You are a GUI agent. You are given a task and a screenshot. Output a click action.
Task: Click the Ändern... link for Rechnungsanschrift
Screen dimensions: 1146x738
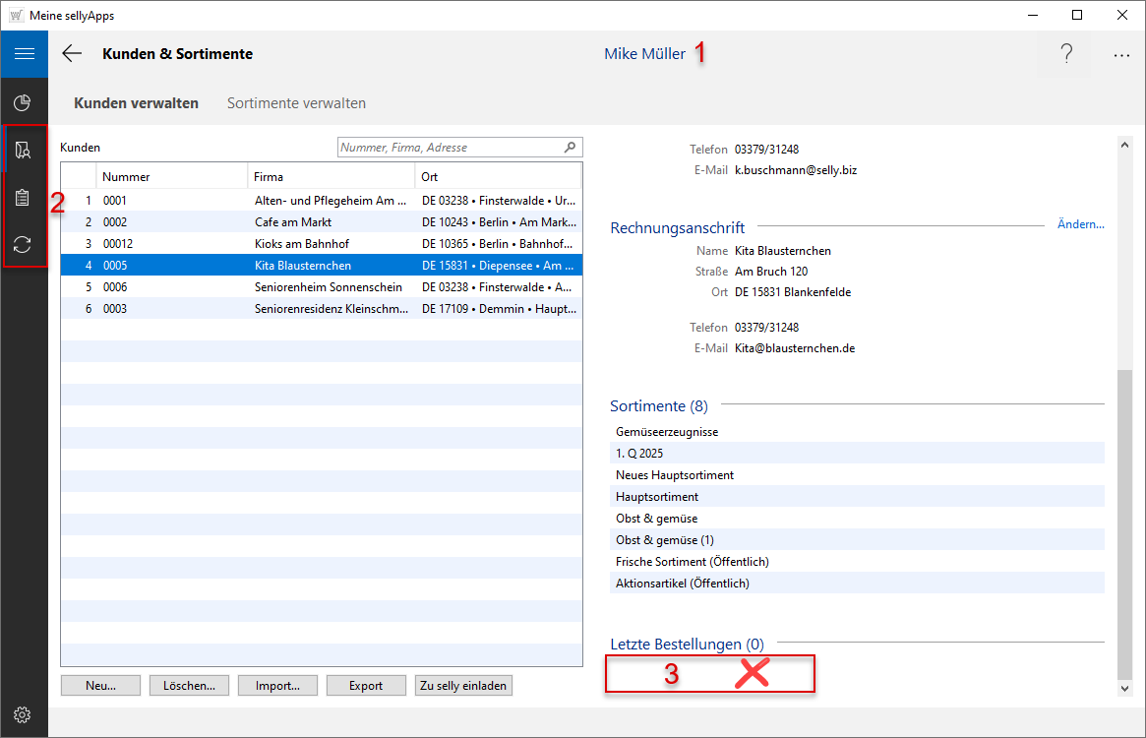point(1080,224)
